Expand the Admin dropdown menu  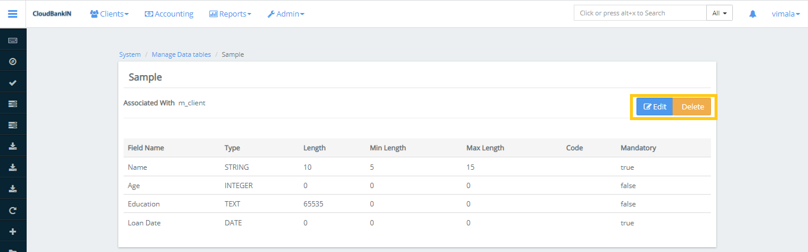click(286, 14)
